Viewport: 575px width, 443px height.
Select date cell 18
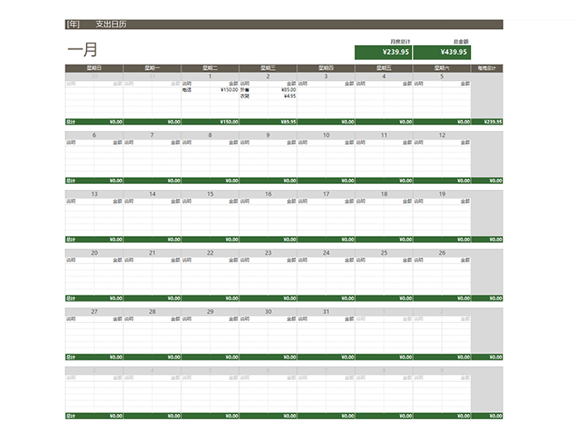coord(384,194)
